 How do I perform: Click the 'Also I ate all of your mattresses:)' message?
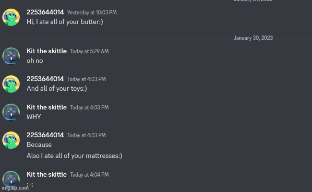[74, 156]
